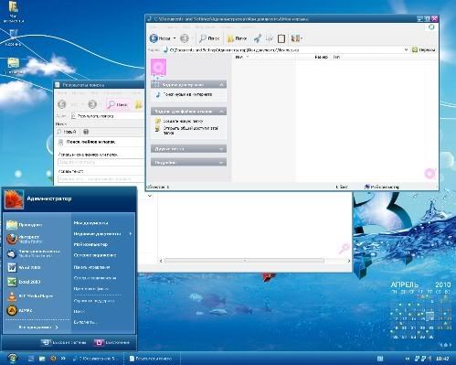
Task: Launch Mozilla Thunderbird email from Start menu
Action: [x=34, y=253]
